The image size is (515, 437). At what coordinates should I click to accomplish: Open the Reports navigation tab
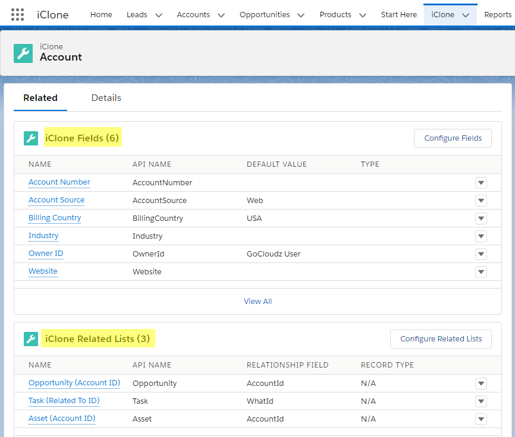[x=498, y=15]
